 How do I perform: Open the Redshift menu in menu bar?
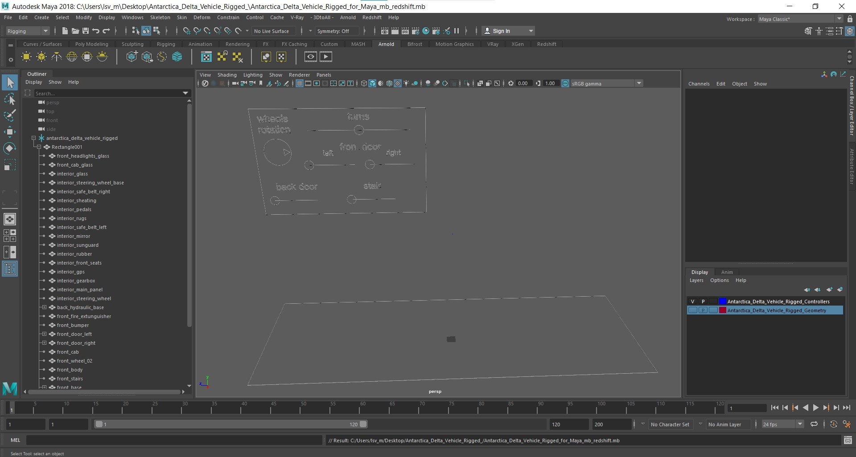[x=372, y=17]
